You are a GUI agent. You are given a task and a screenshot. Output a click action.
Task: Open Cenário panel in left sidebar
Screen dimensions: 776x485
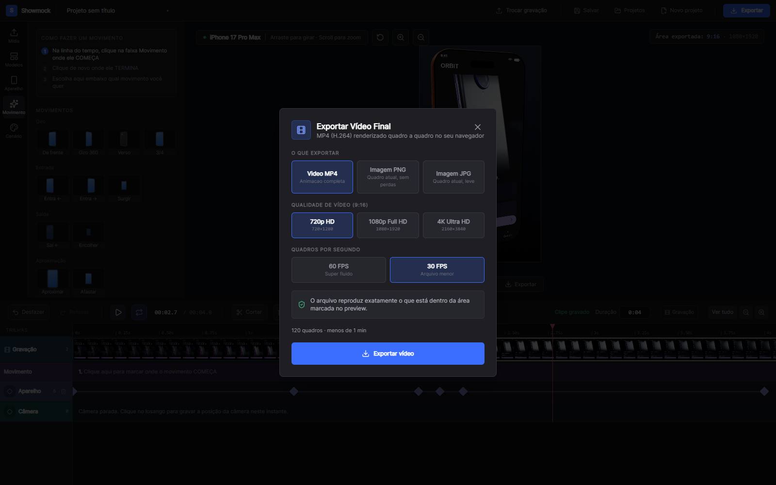(14, 131)
